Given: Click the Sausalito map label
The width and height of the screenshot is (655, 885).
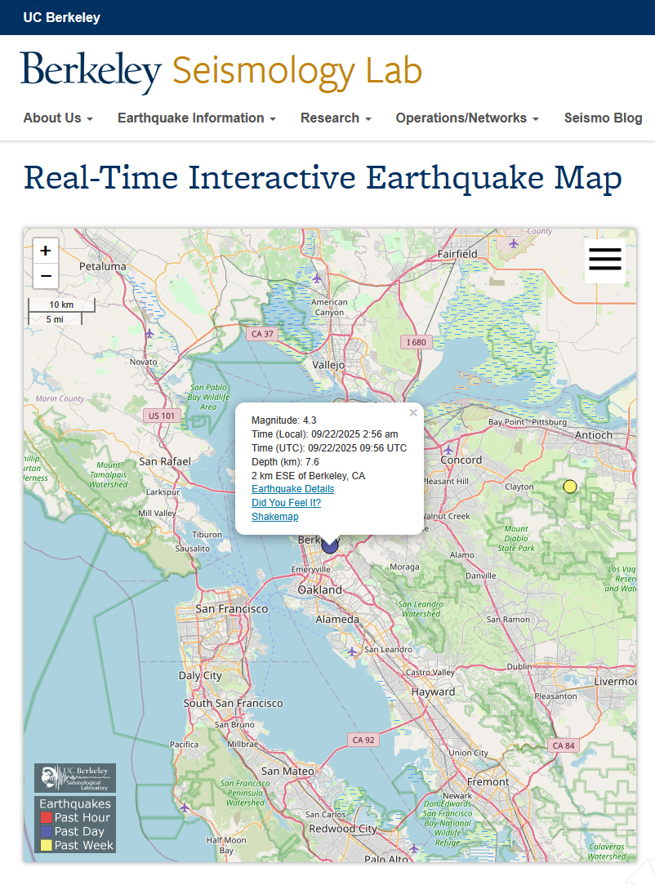Looking at the screenshot, I should coord(192,549).
